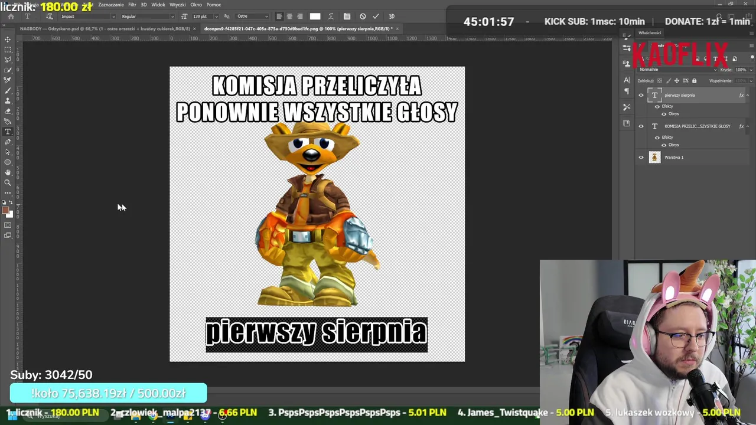The height and width of the screenshot is (425, 756).
Task: Open the Widok menu
Action: [x=158, y=5]
